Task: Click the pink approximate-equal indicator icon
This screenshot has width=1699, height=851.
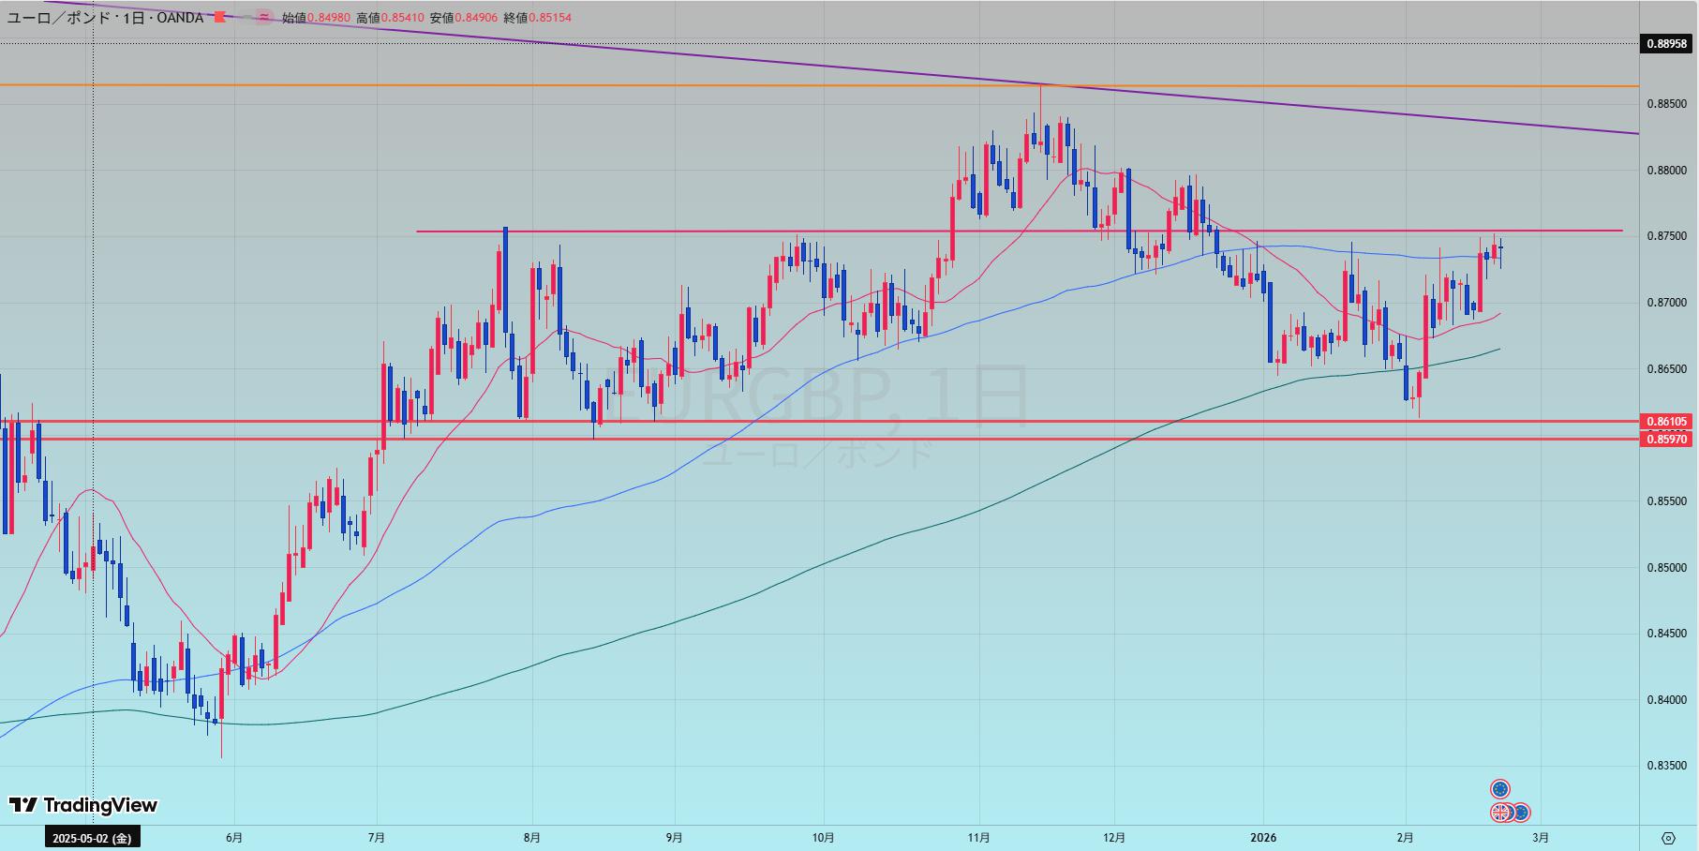Action: click(263, 17)
